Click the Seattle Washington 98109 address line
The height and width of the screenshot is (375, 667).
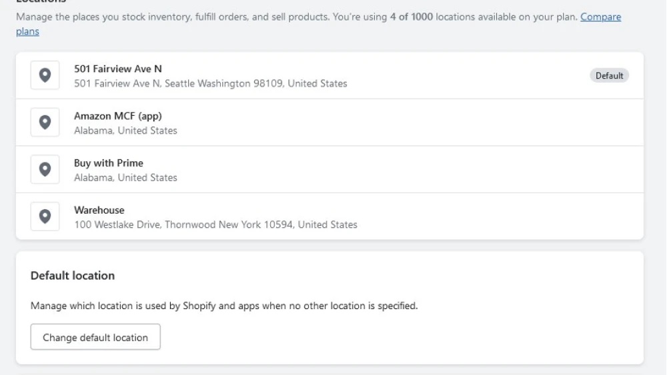210,84
